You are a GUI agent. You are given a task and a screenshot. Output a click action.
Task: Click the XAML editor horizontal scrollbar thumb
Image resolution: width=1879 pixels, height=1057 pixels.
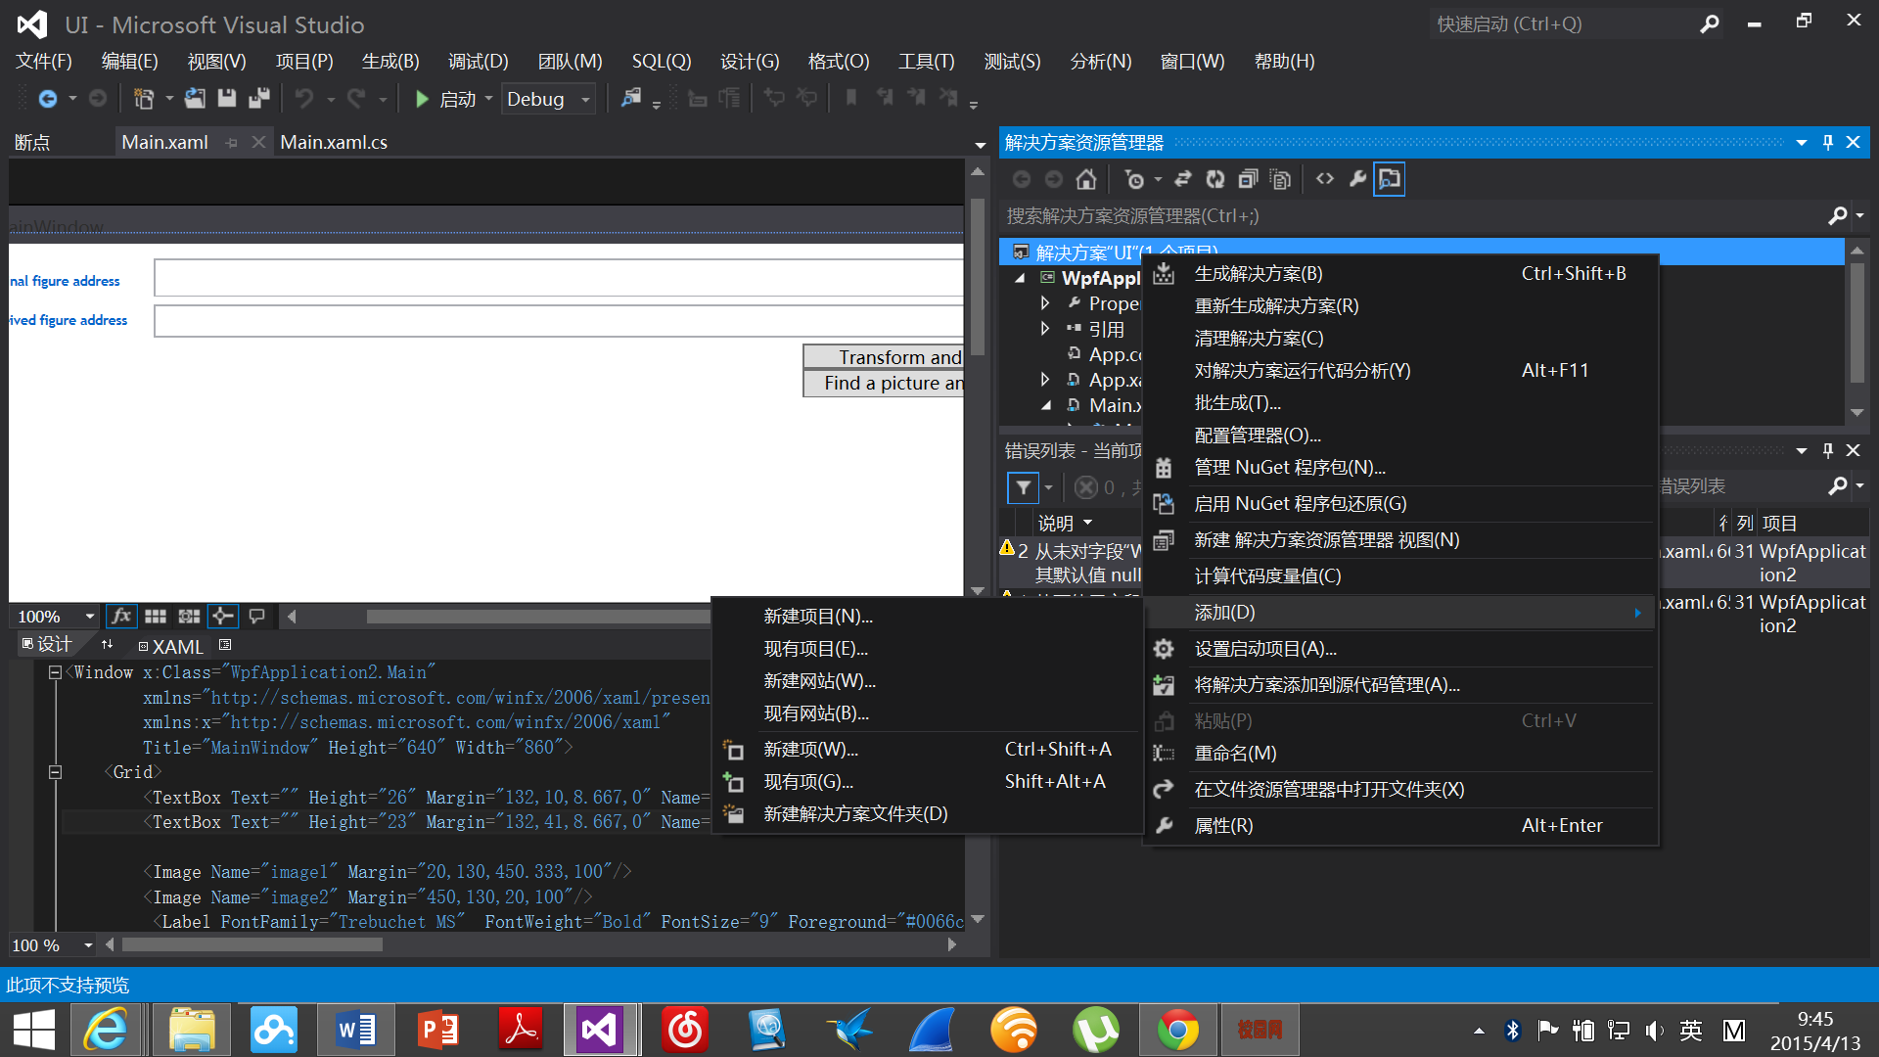(252, 945)
